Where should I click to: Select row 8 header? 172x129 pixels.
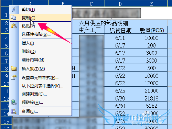click(5, 68)
